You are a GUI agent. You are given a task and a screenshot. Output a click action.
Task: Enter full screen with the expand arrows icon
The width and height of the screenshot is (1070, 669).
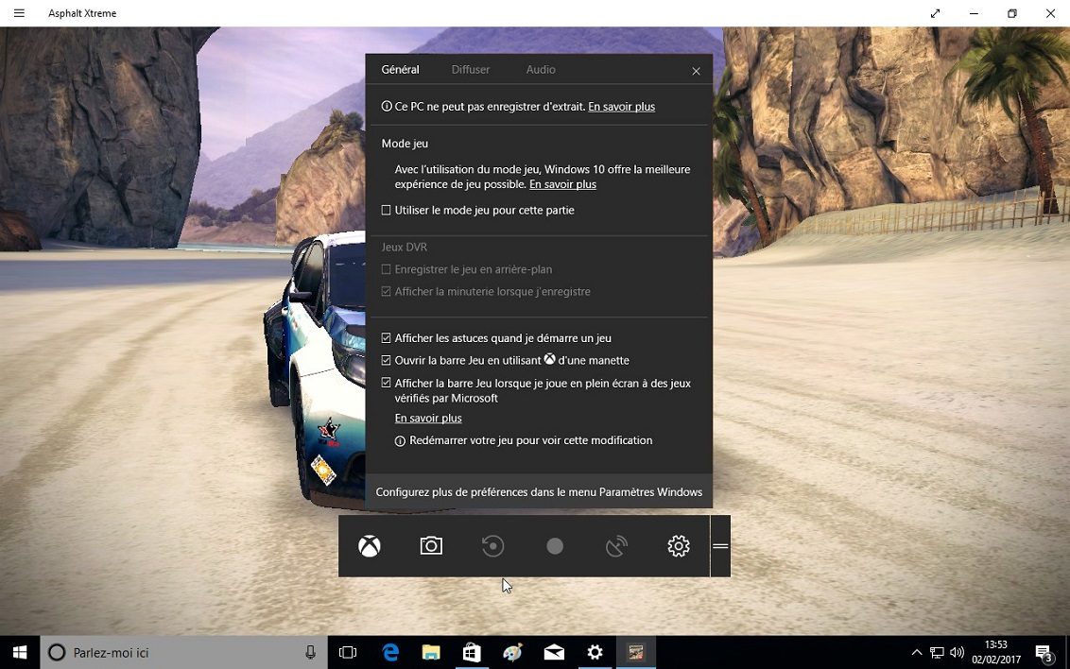(x=935, y=13)
